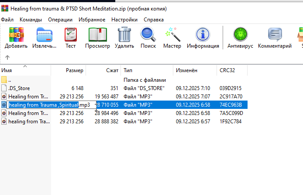The image size is (303, 195).
Task: Open Поиск magnifier search icon
Action: coord(148,35)
